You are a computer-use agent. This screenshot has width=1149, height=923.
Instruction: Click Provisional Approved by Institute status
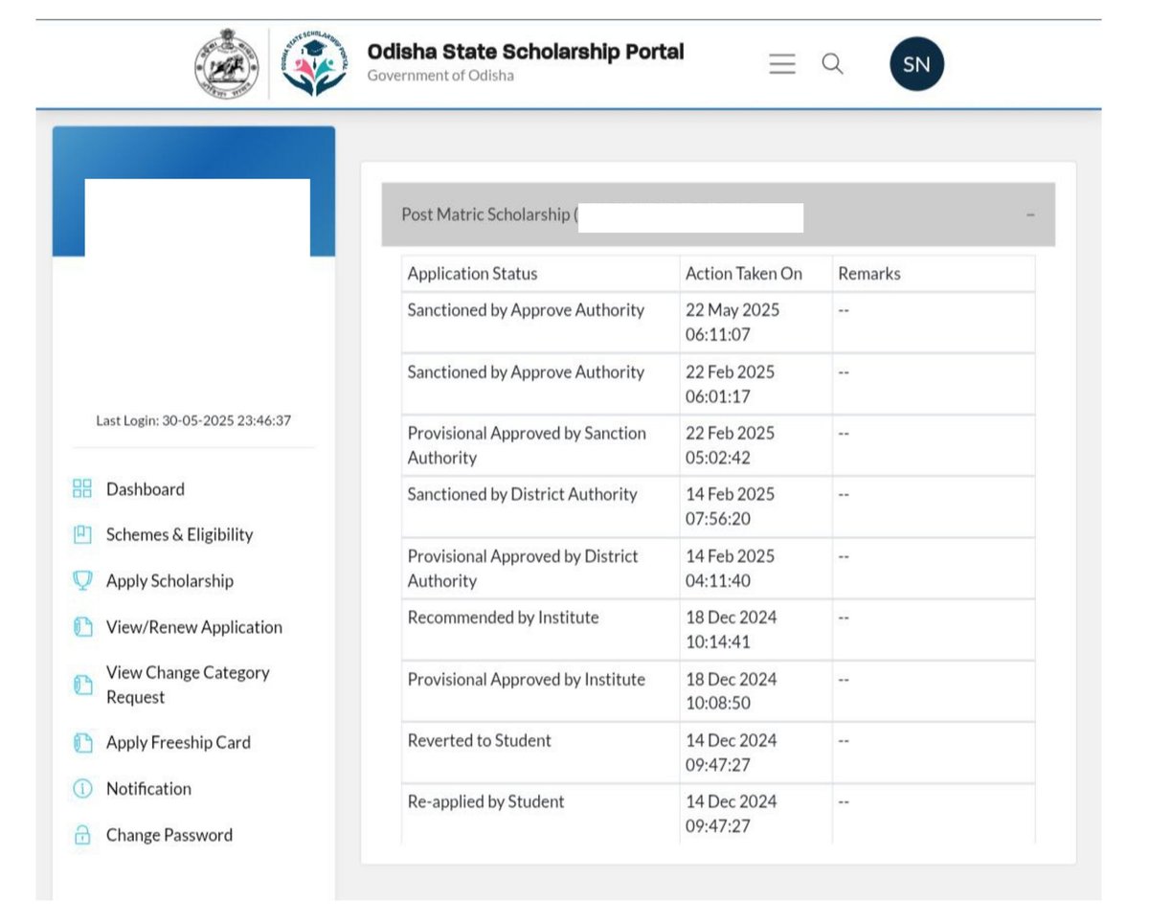[526, 680]
